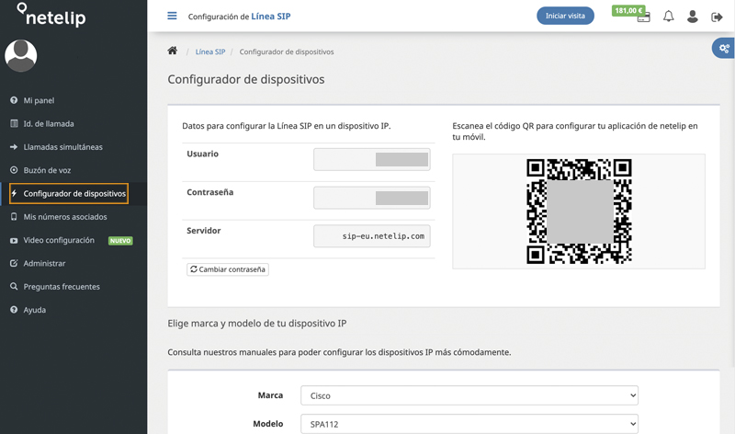
Task: Go to Id. de llamada
Action: click(49, 124)
